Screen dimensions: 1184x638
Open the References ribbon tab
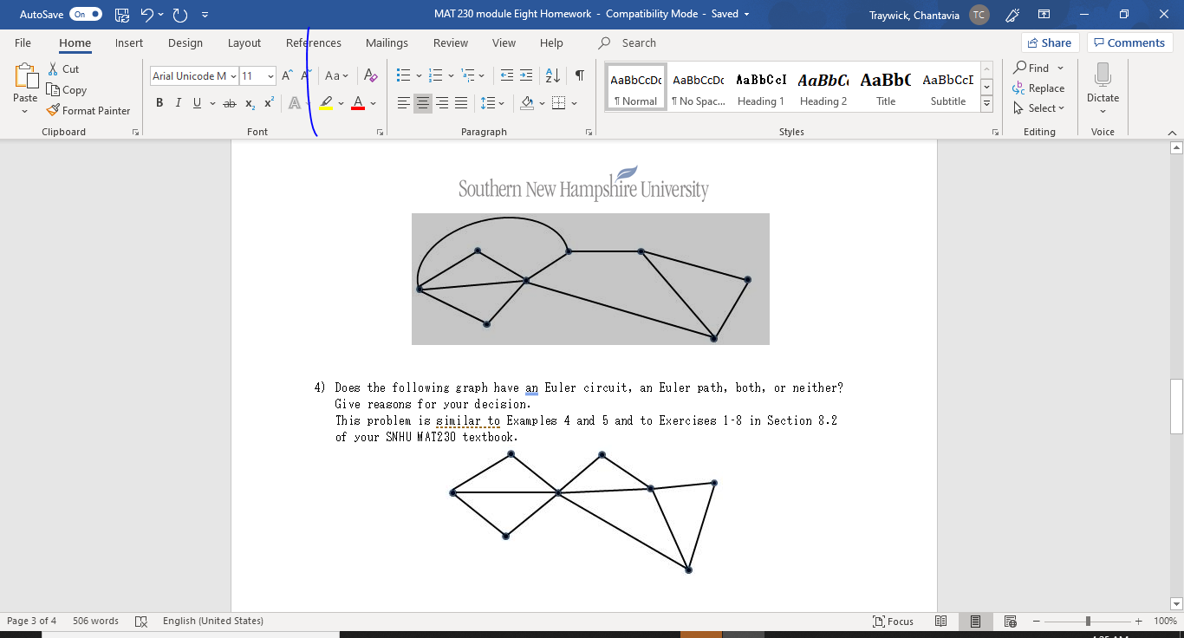coord(313,42)
